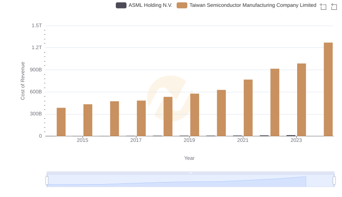Toggle Taiwan Semiconductor legend series
342x197 pixels.
(247, 5)
